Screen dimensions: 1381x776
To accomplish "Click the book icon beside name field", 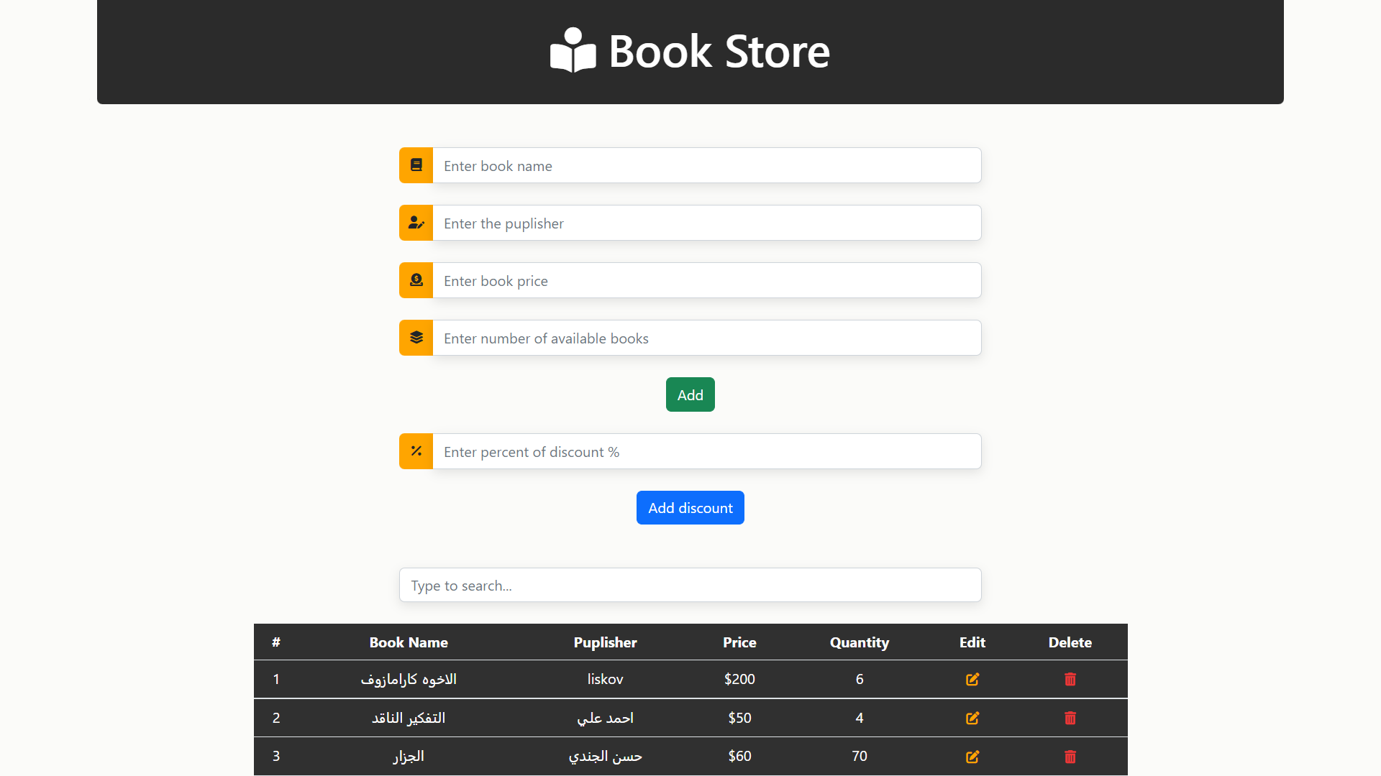I will (x=416, y=165).
